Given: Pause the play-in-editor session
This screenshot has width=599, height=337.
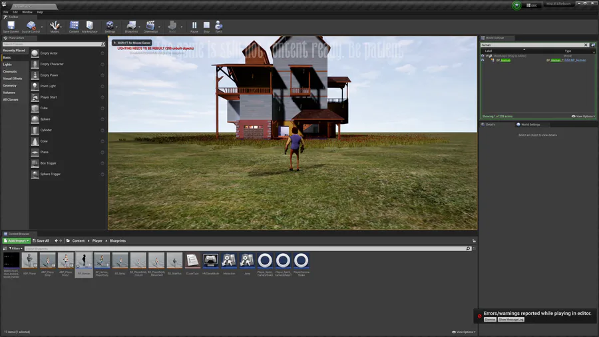Looking at the screenshot, I should 194,26.
